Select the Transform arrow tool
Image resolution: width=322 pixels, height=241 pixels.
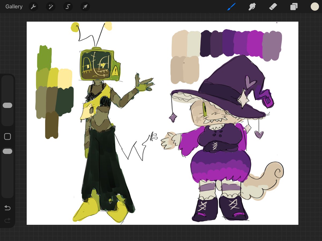point(85,7)
